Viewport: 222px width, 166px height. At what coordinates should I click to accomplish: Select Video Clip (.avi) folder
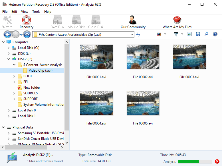(x=41, y=70)
